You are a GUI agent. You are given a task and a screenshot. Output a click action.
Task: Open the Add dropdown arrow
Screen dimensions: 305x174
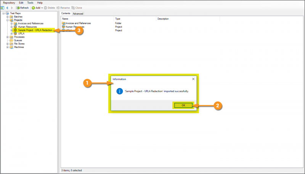coord(42,8)
